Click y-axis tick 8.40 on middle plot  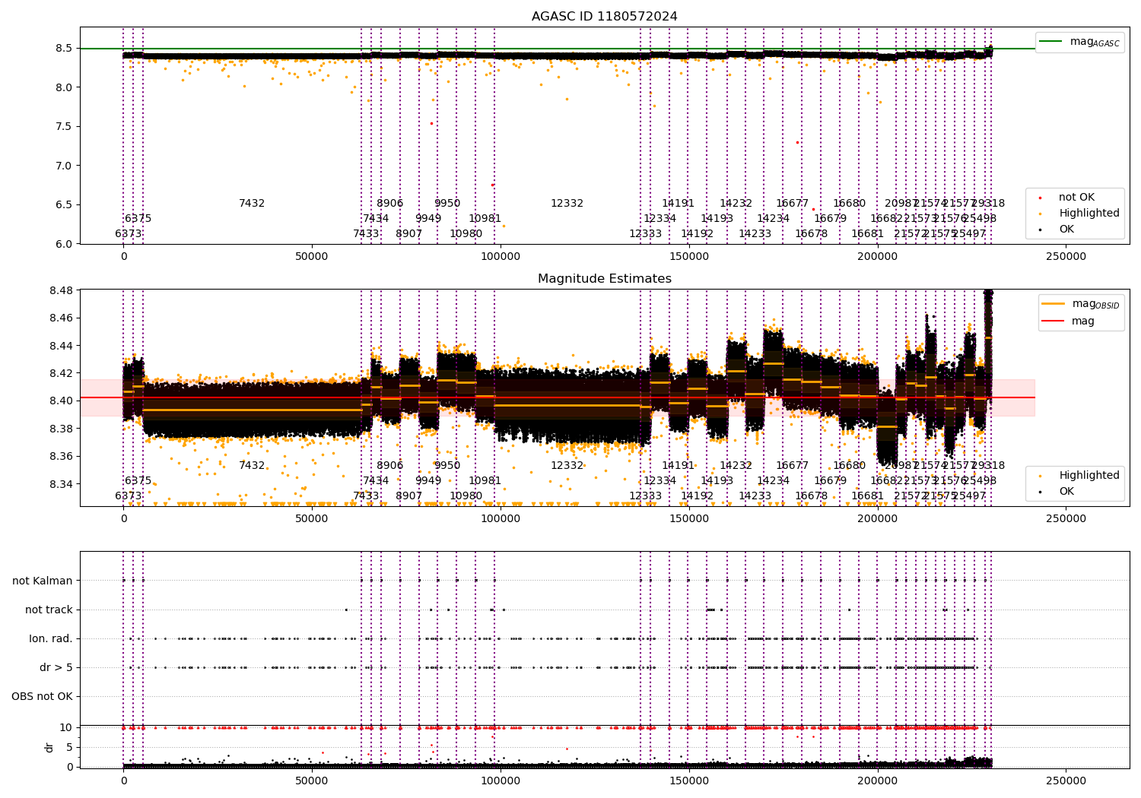pyautogui.click(x=61, y=401)
